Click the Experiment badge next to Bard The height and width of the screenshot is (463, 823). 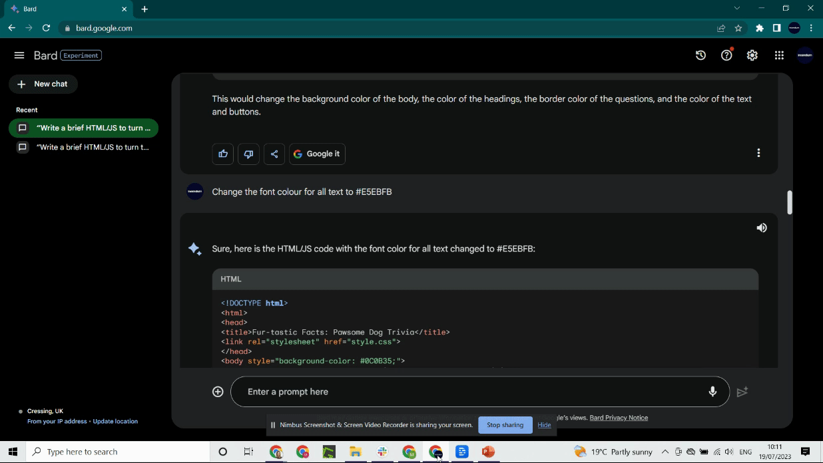tap(81, 55)
